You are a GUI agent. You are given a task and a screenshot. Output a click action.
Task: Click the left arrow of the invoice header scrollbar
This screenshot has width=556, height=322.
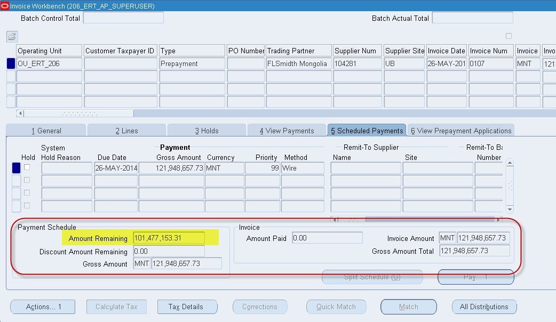point(19,114)
